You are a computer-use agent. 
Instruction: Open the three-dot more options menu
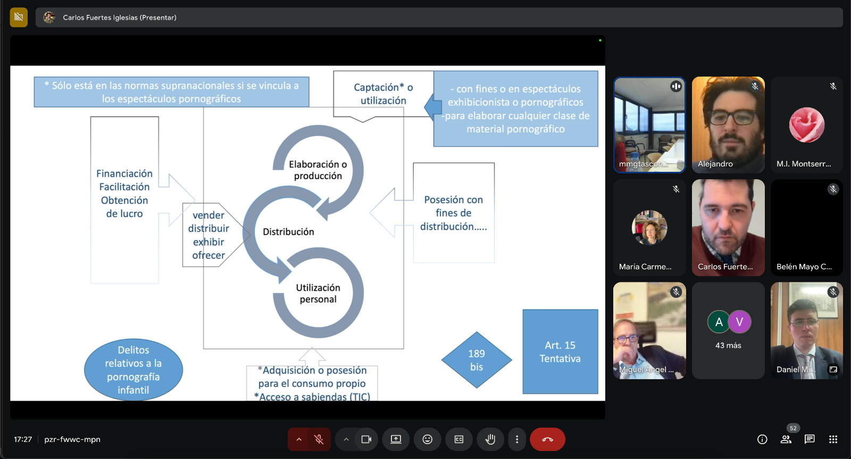(517, 439)
